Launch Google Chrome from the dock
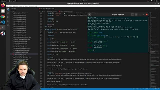This screenshot has width=160, height=90. 3,17
